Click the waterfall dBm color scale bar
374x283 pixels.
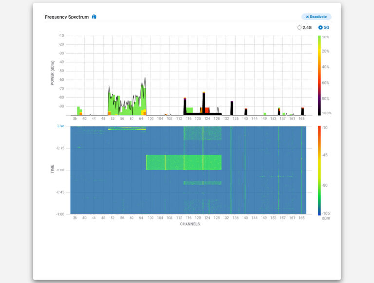(319, 170)
